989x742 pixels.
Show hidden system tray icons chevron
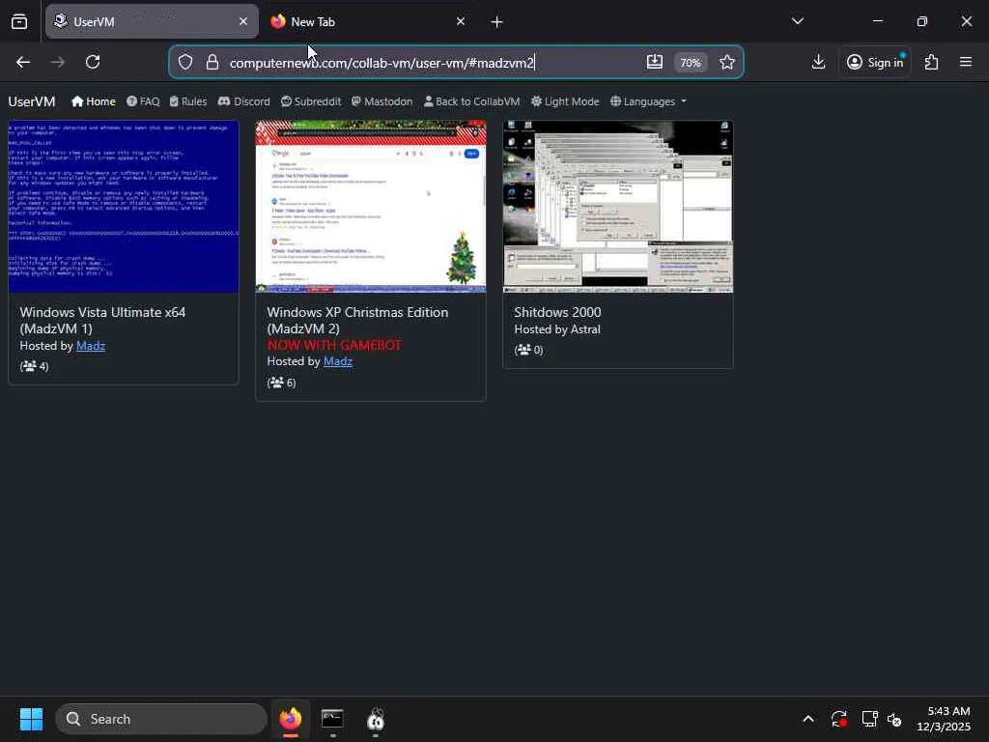coord(808,719)
